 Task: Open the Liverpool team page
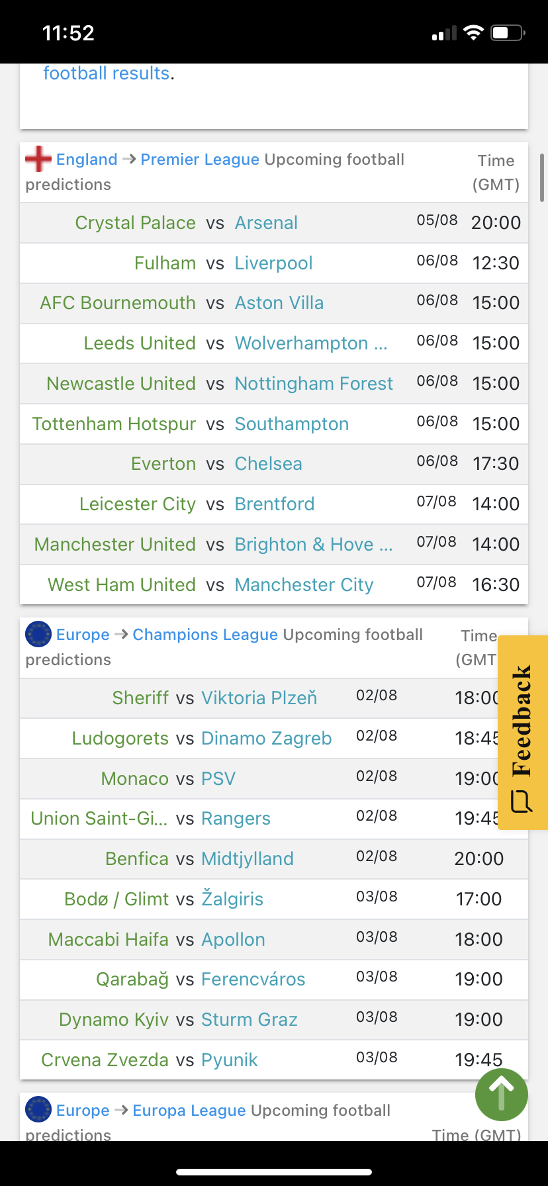pos(273,263)
